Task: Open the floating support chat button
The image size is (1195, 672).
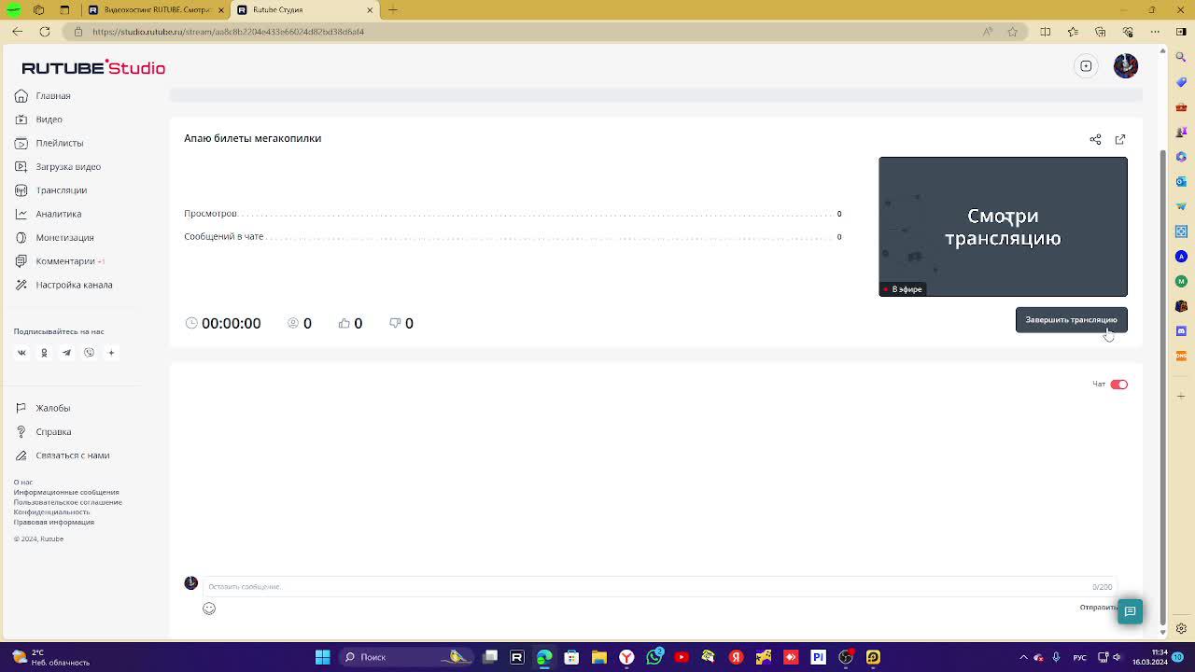Action: [1130, 611]
